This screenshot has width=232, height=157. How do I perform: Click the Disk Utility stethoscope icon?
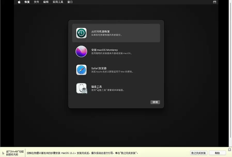pyautogui.click(x=81, y=88)
